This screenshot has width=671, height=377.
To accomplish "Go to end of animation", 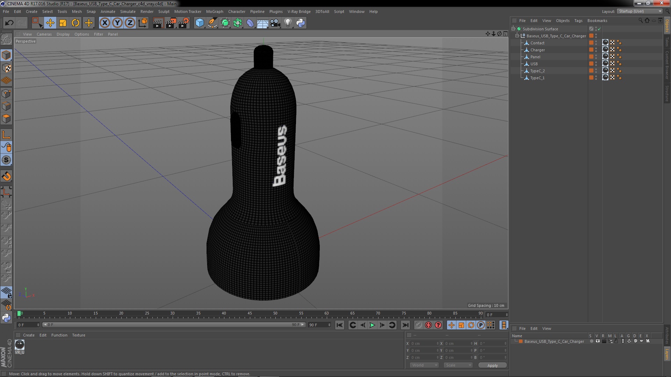I will [405, 325].
